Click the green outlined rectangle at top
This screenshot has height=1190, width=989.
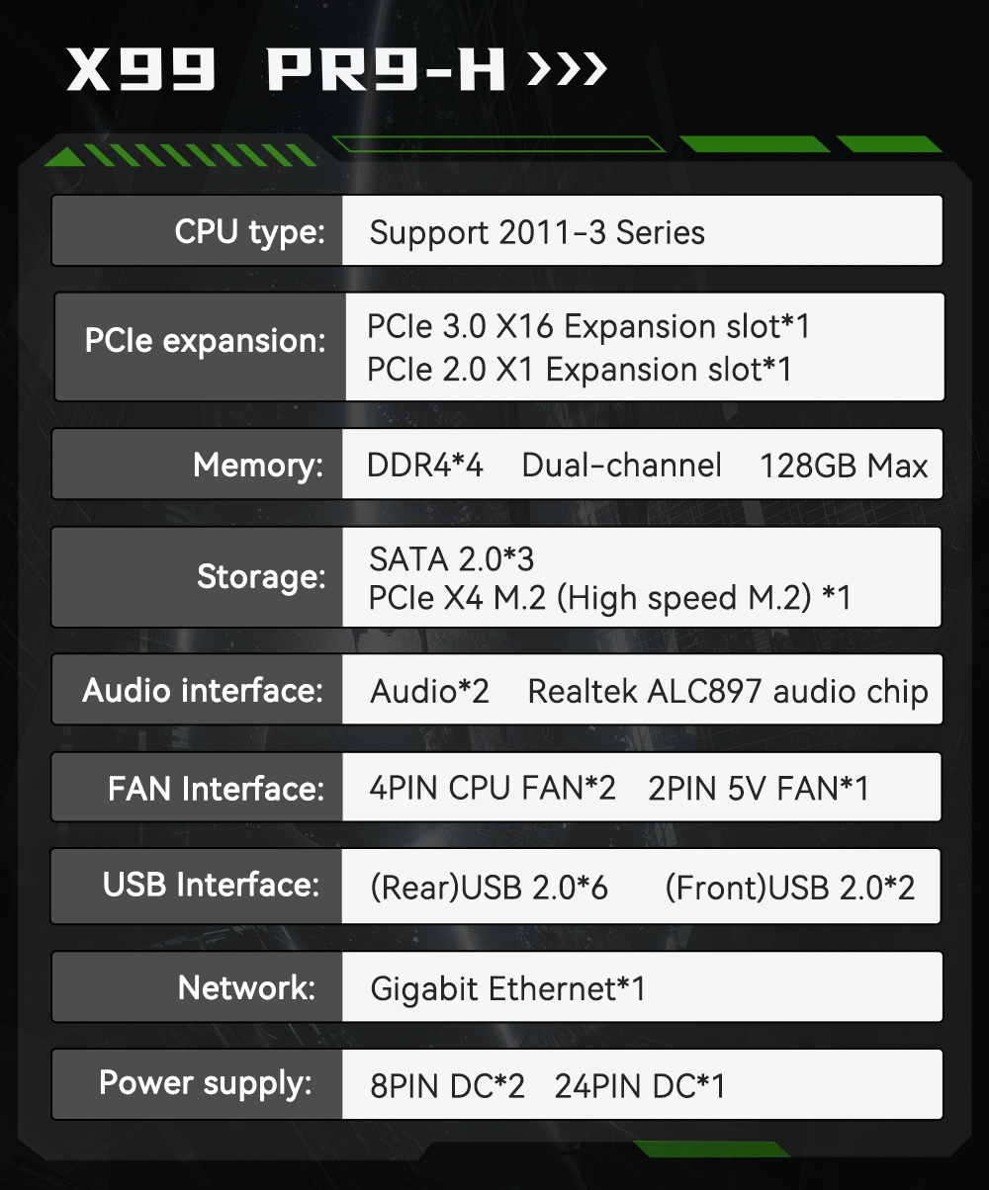499,144
